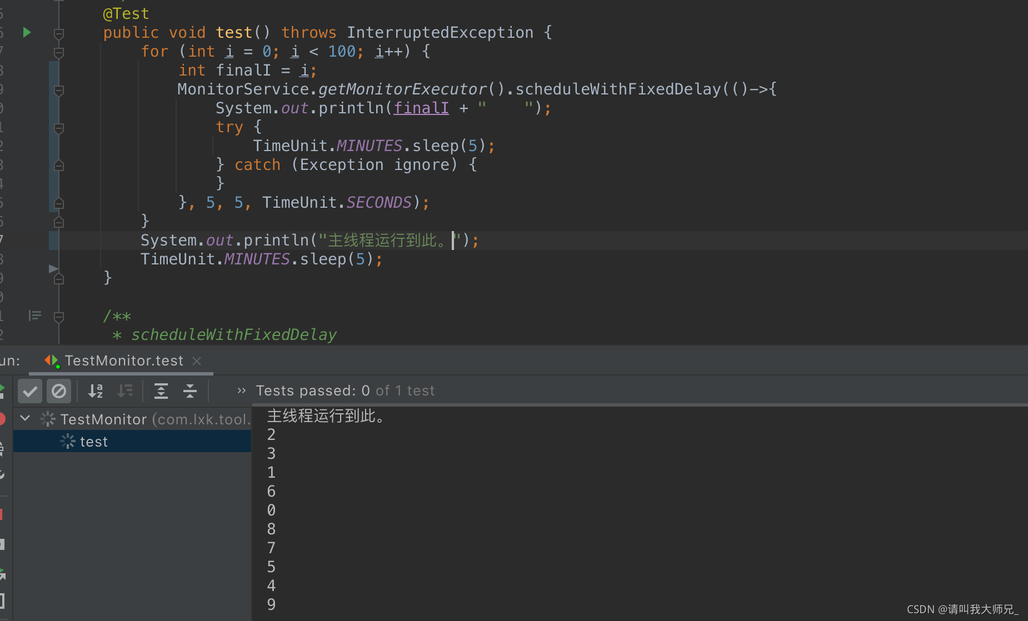Select the TestMonitor root in the test tree
The width and height of the screenshot is (1028, 621).
(103, 419)
